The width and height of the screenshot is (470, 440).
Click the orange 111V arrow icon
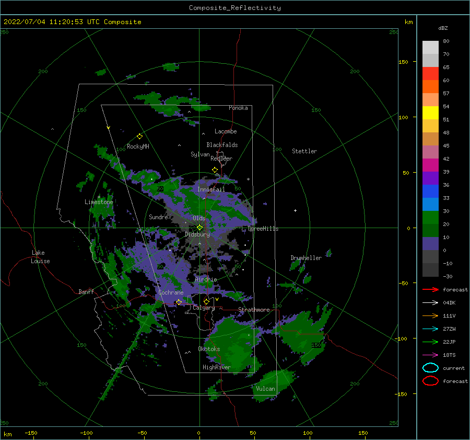[430, 315]
